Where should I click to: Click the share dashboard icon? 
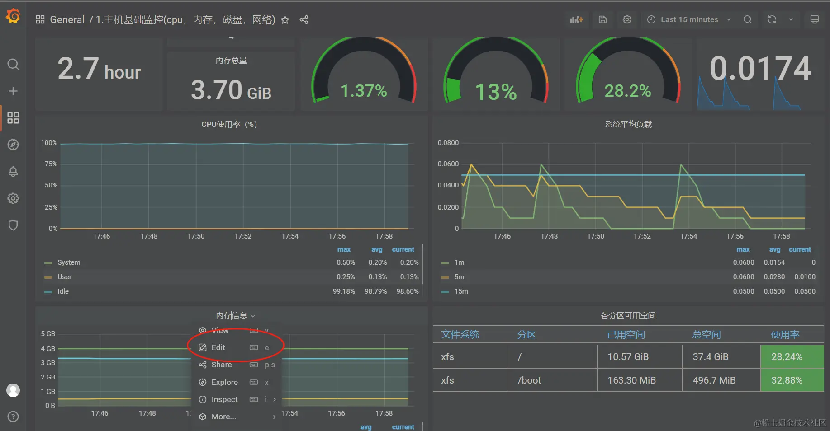(304, 20)
